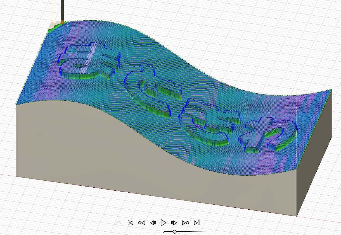The height and width of the screenshot is (235, 341).
Task: Click the simulation speed slider handle
Action: pos(175,232)
